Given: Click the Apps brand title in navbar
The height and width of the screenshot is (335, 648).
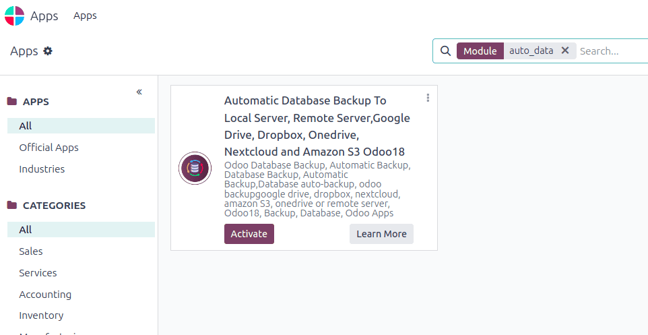Looking at the screenshot, I should (x=44, y=16).
